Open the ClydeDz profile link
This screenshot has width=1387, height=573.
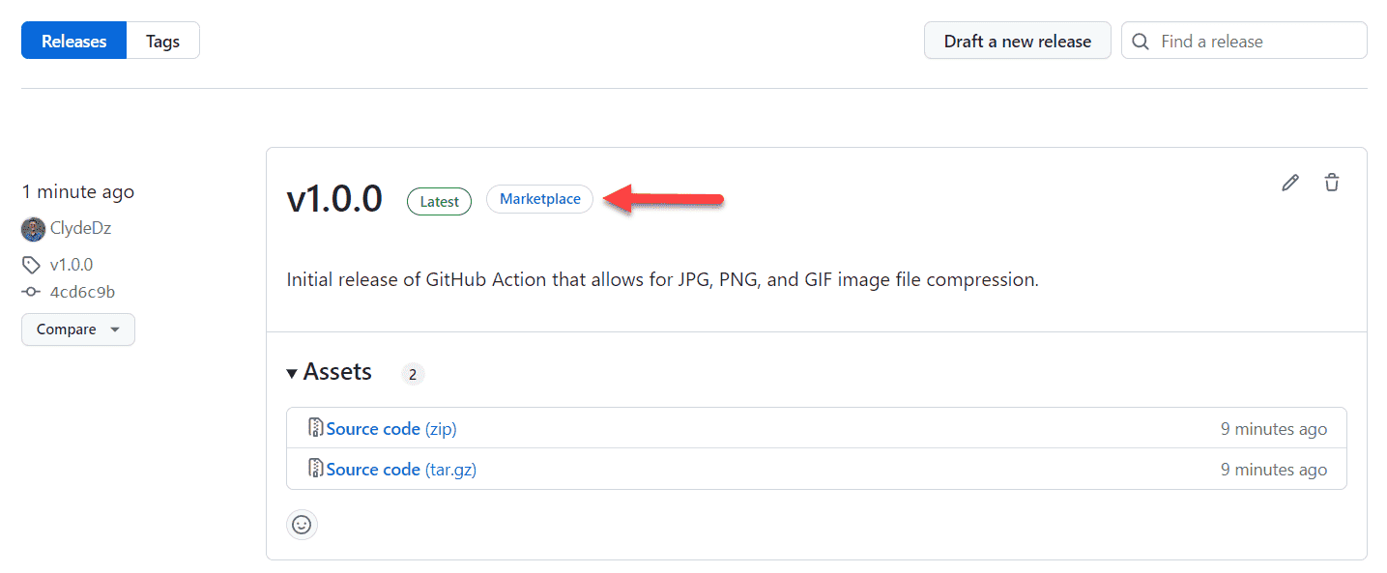(x=80, y=229)
